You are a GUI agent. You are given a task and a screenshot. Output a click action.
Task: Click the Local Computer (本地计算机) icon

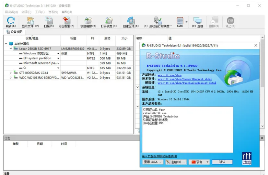(11, 44)
